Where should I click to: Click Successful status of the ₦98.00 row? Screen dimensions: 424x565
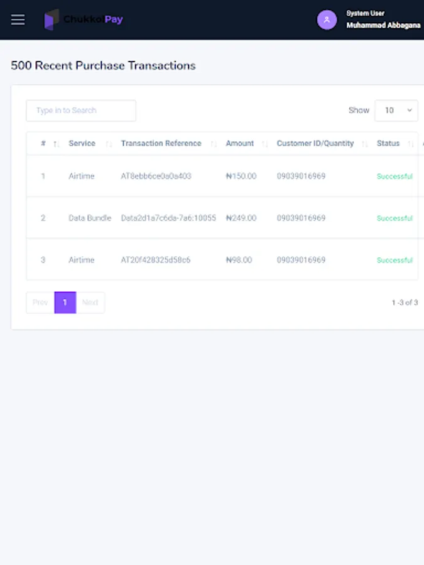(394, 260)
